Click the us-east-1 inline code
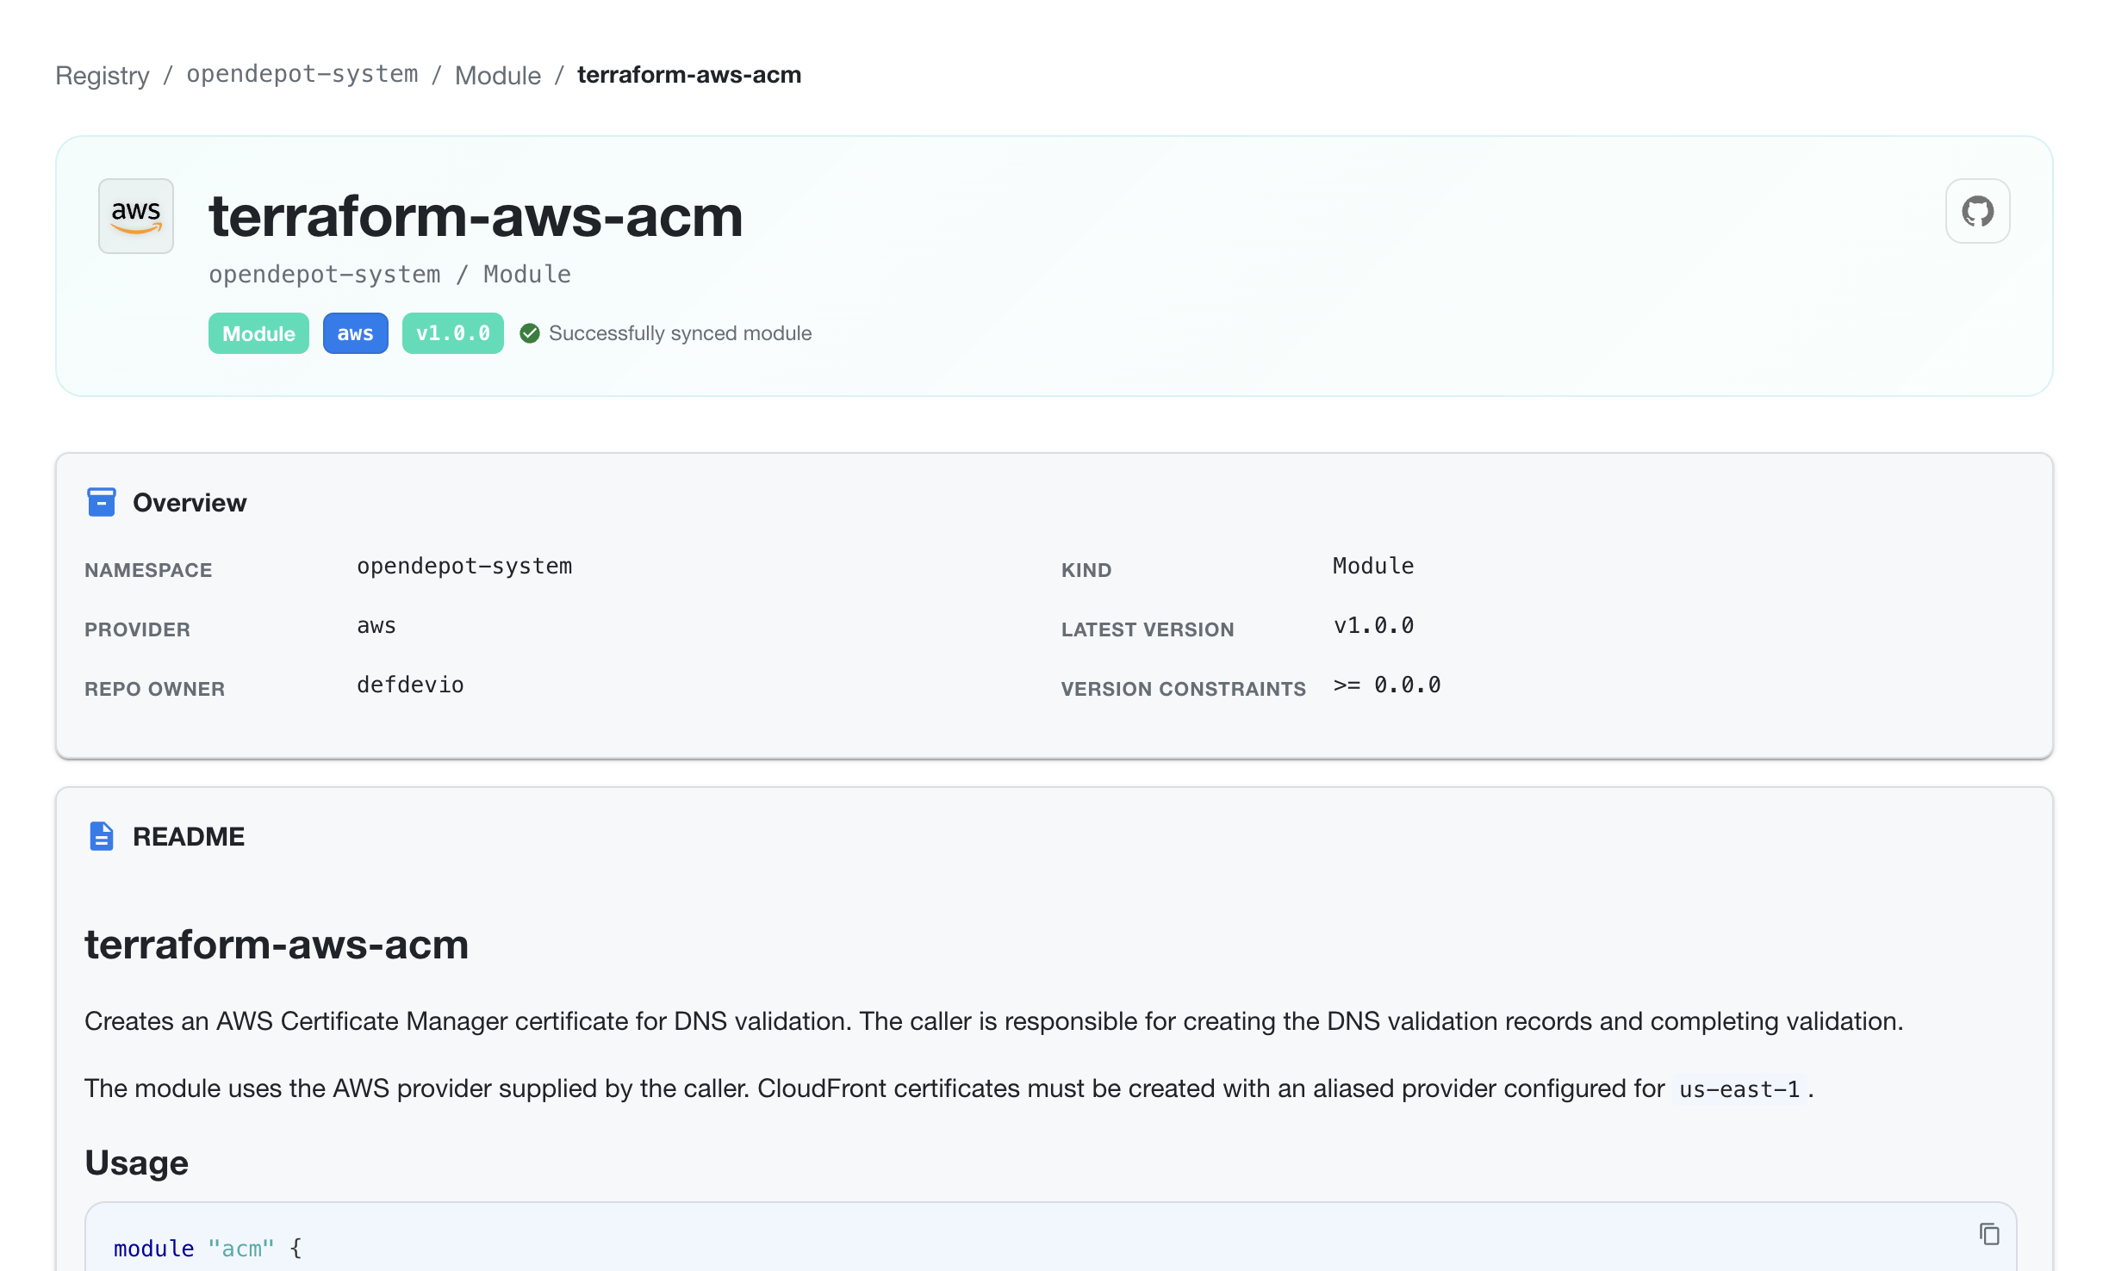Image resolution: width=2109 pixels, height=1271 pixels. (x=1739, y=1089)
